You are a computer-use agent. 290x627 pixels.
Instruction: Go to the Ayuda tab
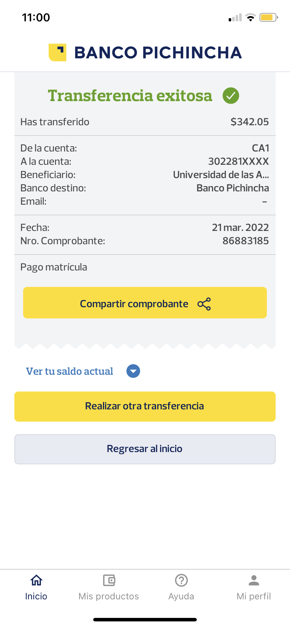pyautogui.click(x=181, y=596)
